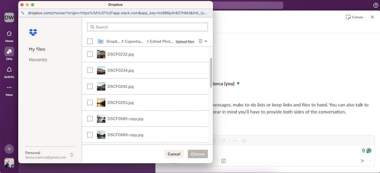Image resolution: width=380 pixels, height=173 pixels.
Task: Click the site settings icon in address bar
Action: (23, 13)
